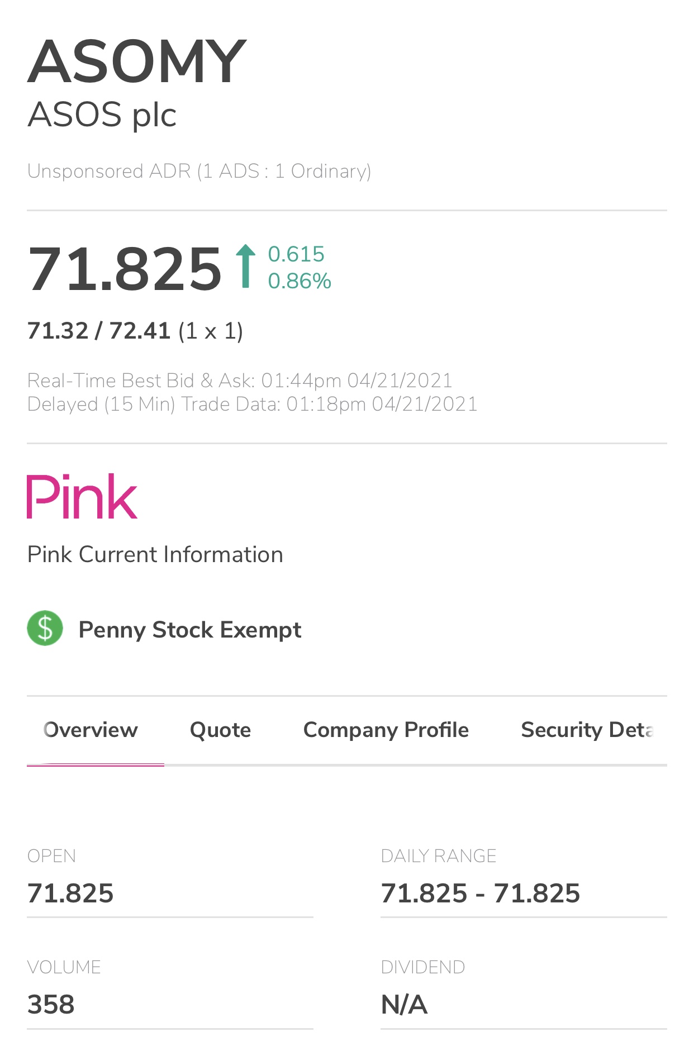Click the green up arrow indicator
Screen dimensions: 694x1046
(x=245, y=267)
